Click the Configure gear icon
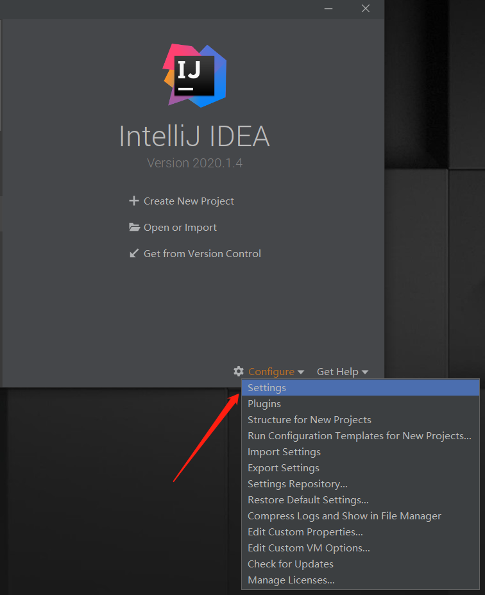This screenshot has width=485, height=595. [x=239, y=371]
